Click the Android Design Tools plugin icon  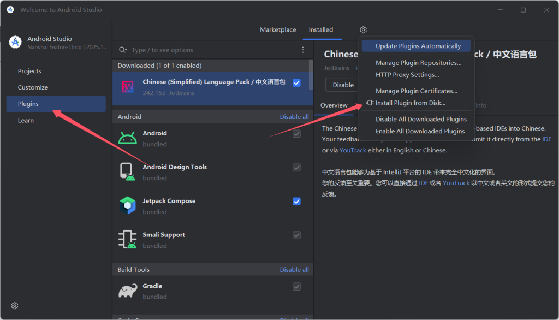click(x=128, y=172)
